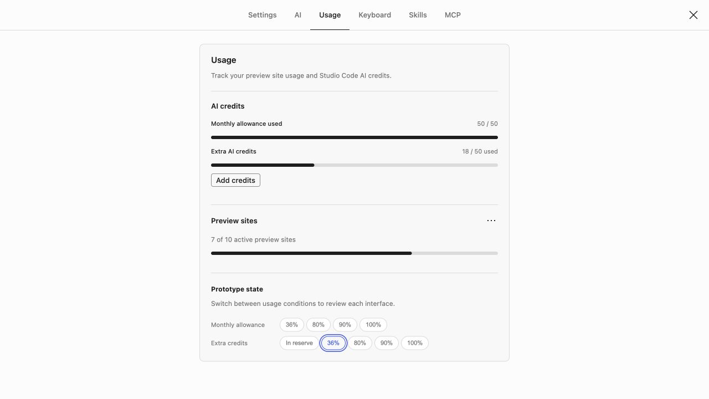Open the AI tab
The image size is (709, 399).
298,15
